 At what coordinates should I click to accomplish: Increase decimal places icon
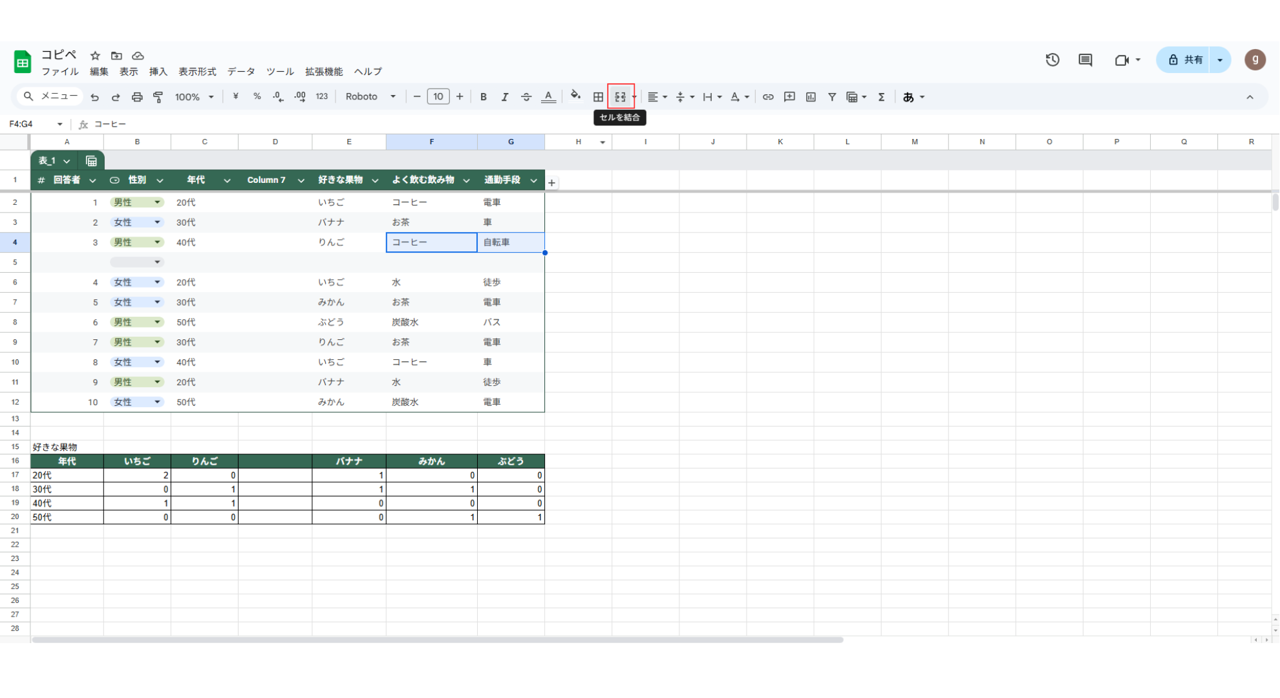pyautogui.click(x=300, y=97)
